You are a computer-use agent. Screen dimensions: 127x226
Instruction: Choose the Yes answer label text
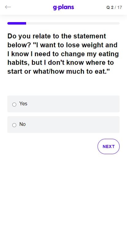23,103
